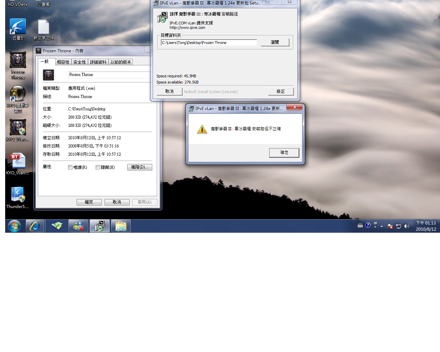Select the KYO_Warc installer icon with shield
Image resolution: width=440 pixels, height=352 pixels.
[x=18, y=130]
